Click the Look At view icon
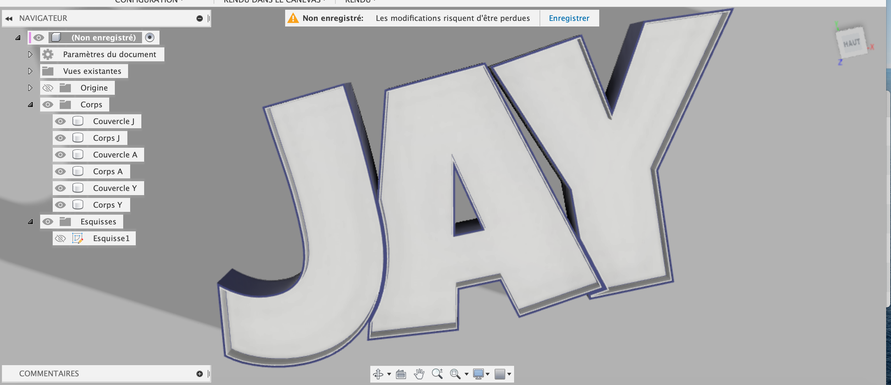This screenshot has width=891, height=385. [401, 374]
